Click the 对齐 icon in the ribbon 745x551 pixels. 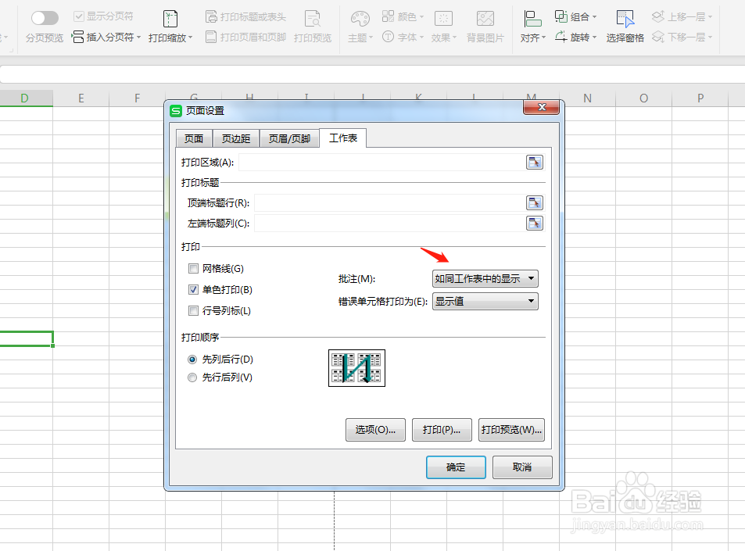[x=531, y=26]
